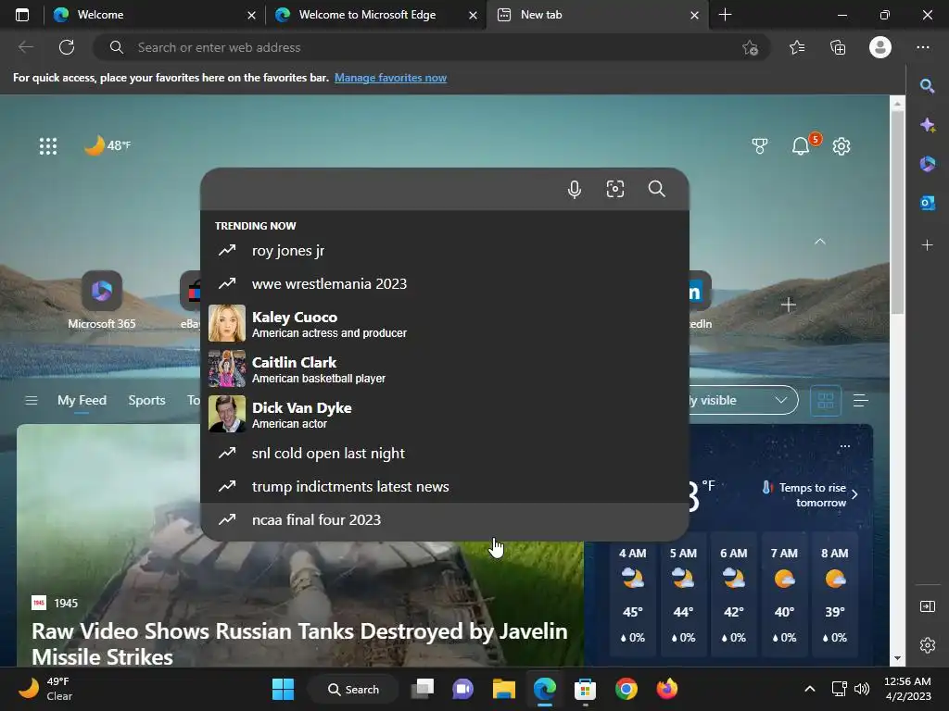The image size is (949, 711).
Task: Start visual search camera icon
Action: 615,189
